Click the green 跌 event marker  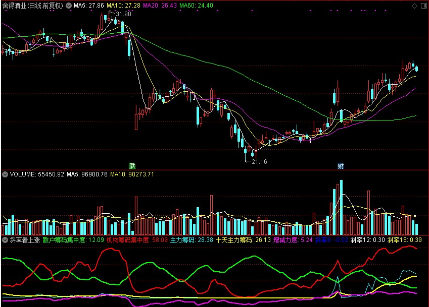[x=132, y=166]
